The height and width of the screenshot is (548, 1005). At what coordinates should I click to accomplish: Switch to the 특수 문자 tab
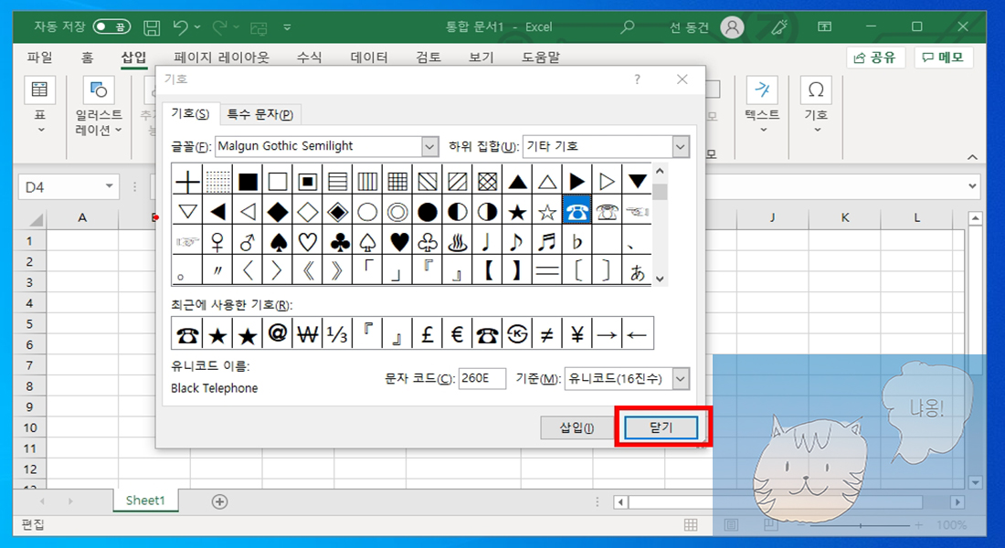click(x=259, y=114)
